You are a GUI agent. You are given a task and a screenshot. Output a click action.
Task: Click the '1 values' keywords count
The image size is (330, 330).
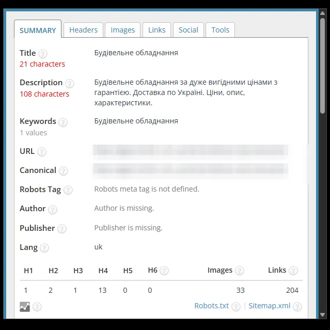[x=33, y=133]
